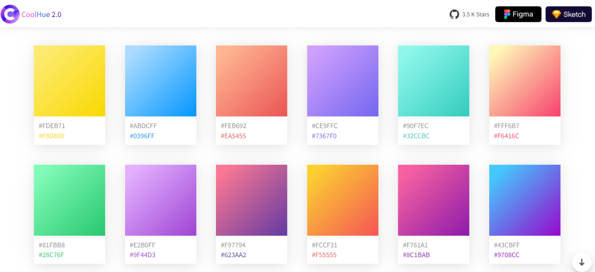This screenshot has width=595, height=272.
Task: Copy the #8C1BAB hex code
Action: pos(416,255)
